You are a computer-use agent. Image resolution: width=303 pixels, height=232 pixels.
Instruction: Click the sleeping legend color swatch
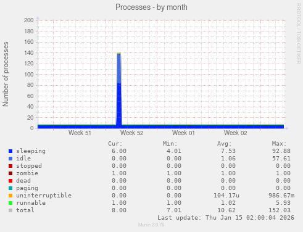coord(10,151)
